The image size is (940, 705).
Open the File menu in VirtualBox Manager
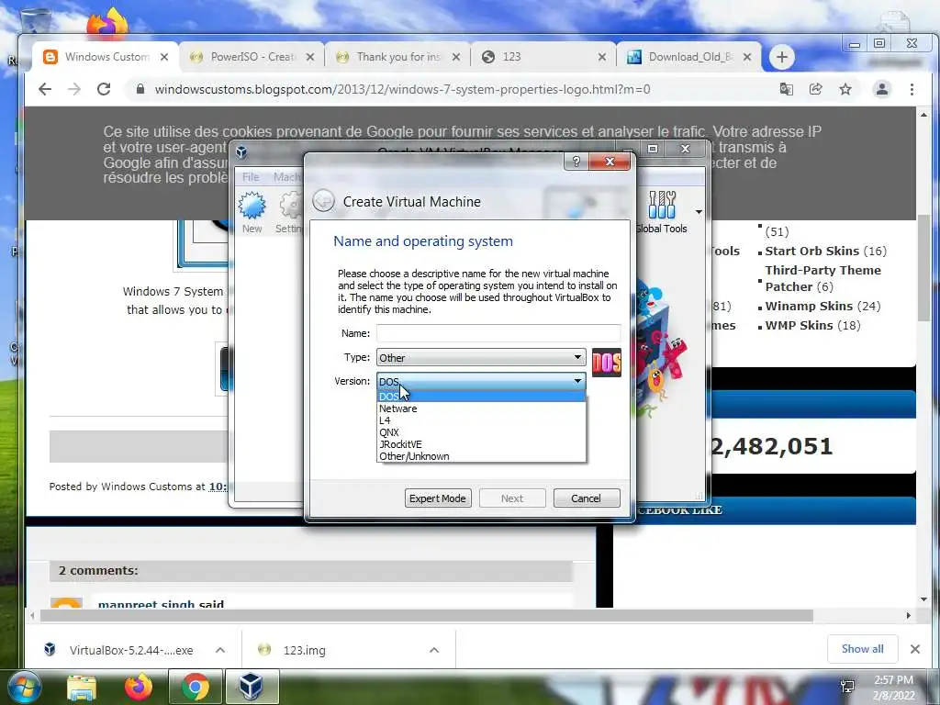tap(251, 177)
